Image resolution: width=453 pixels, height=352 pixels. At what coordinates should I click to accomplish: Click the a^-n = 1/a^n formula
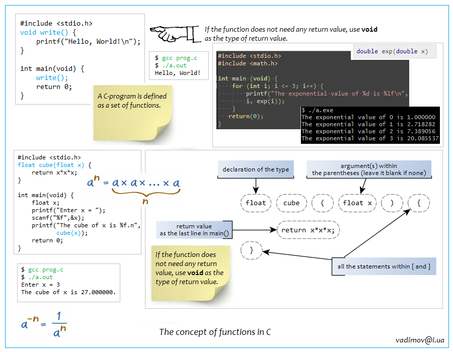[44, 324]
